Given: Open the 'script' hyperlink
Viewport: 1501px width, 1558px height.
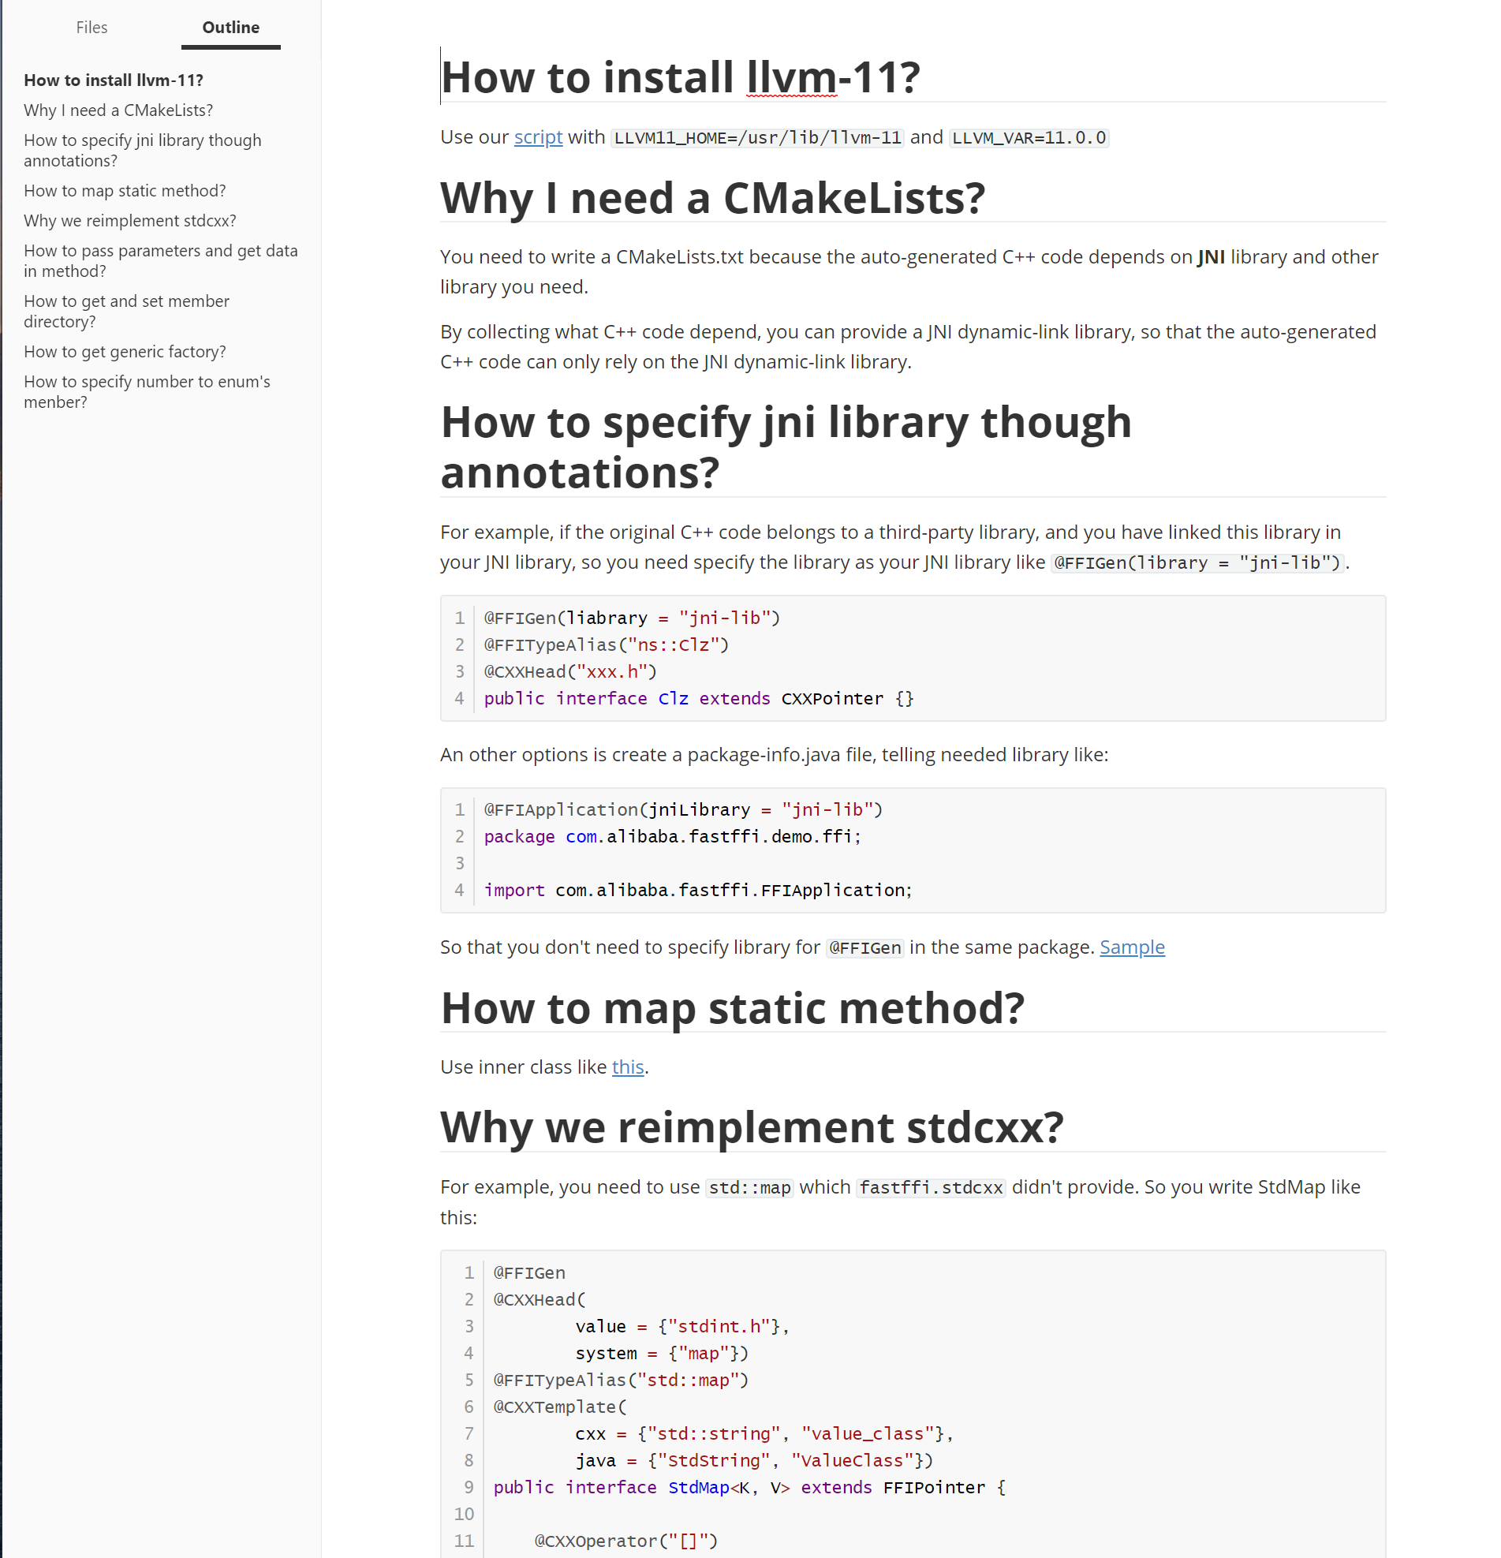Looking at the screenshot, I should 538,137.
